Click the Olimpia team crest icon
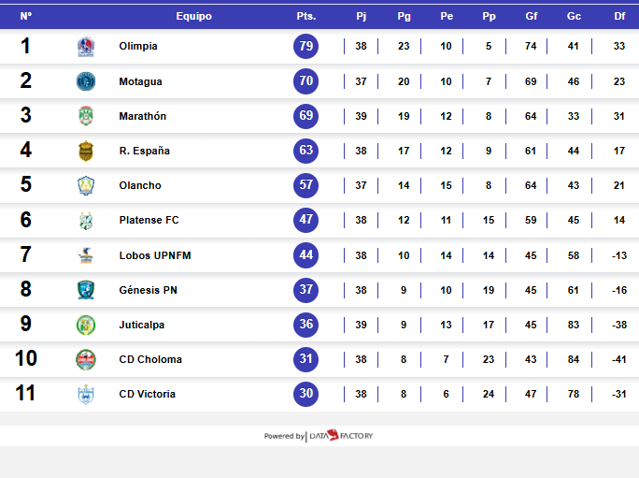 [86, 47]
